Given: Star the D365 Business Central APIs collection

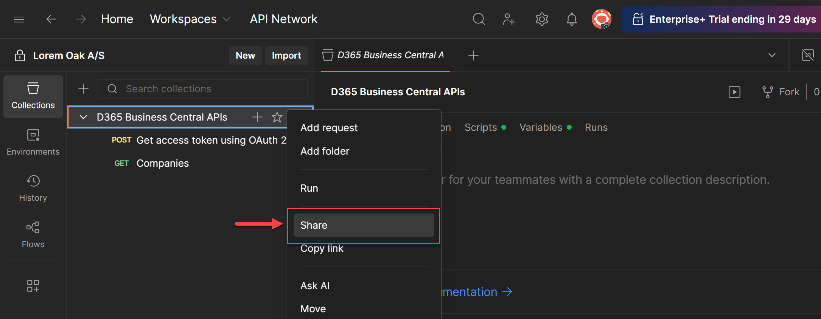Looking at the screenshot, I should point(277,117).
